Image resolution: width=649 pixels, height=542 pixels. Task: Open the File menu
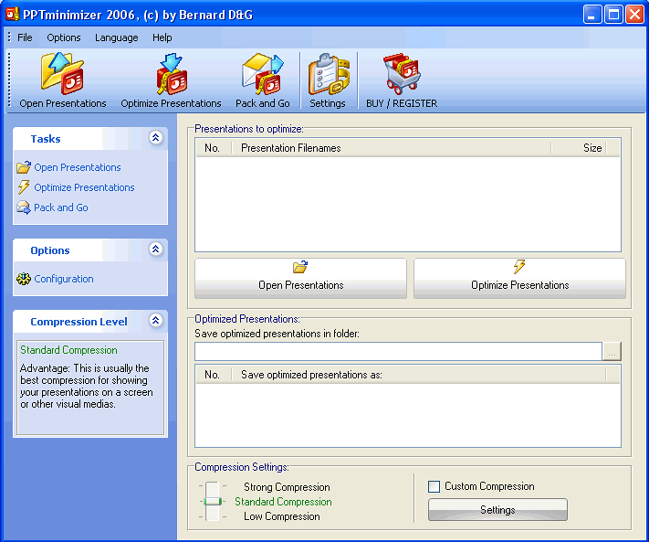click(25, 37)
